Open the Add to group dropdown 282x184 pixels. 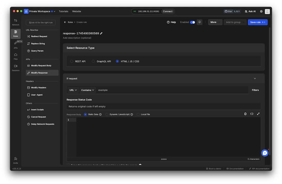coord(235,22)
